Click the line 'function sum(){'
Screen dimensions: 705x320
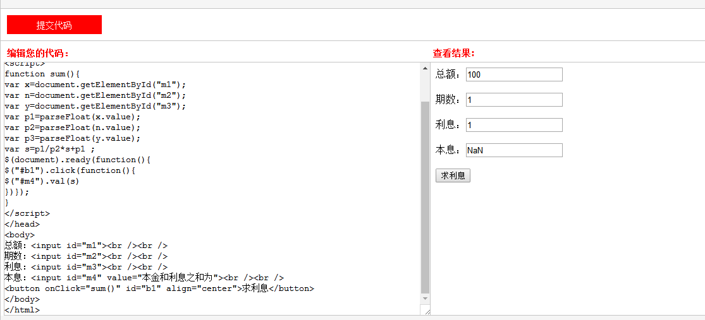pyautogui.click(x=42, y=74)
